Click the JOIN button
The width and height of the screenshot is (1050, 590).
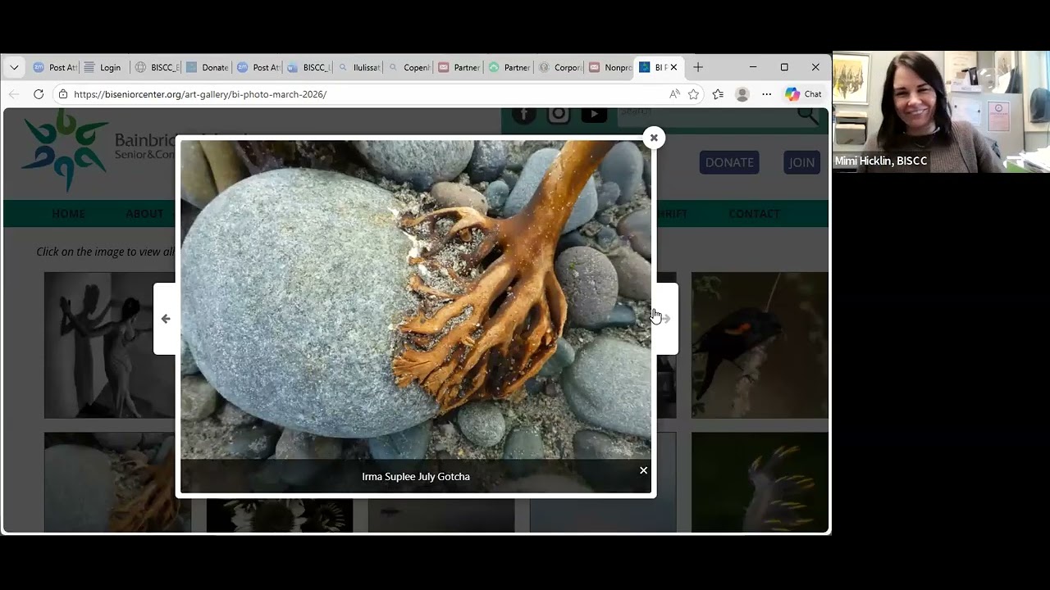click(x=801, y=162)
